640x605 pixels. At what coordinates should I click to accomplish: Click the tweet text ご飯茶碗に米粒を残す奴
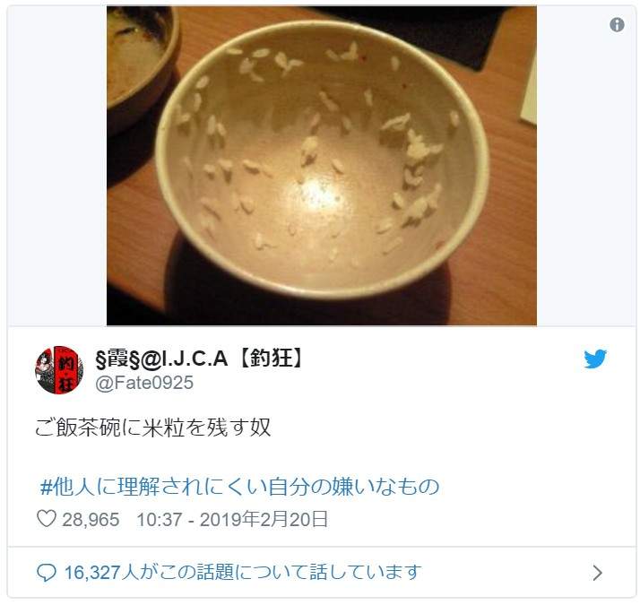pos(152,428)
